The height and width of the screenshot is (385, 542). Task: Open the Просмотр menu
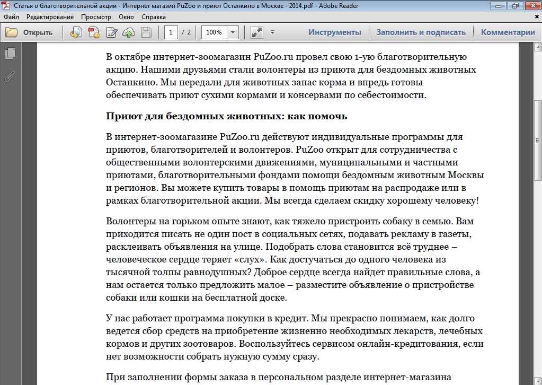[x=96, y=17]
